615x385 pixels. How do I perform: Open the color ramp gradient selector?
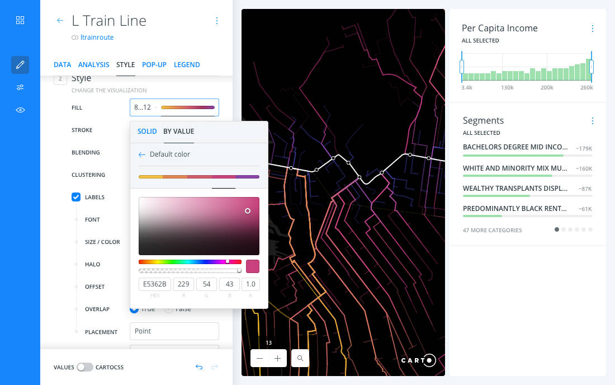click(198, 176)
